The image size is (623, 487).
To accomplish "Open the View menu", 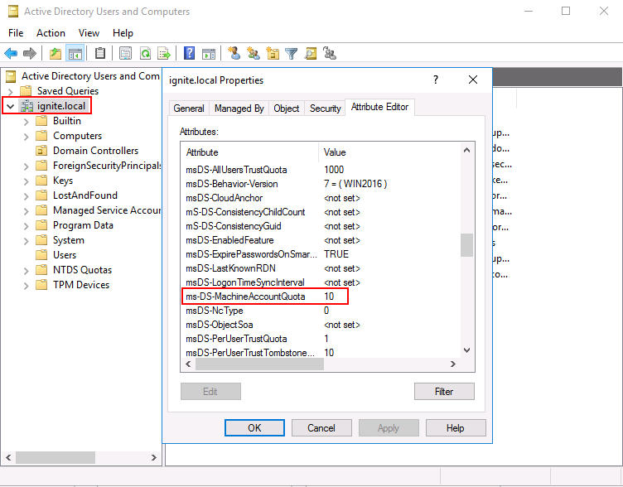I will point(89,33).
